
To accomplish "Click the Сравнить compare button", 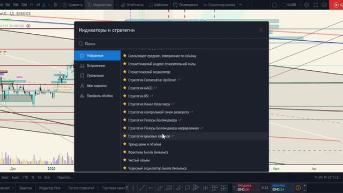I will point(72,5).
